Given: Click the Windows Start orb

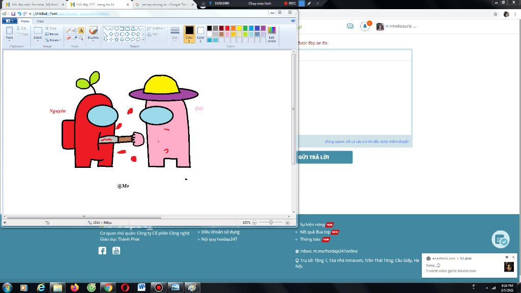Looking at the screenshot, I should [7, 287].
